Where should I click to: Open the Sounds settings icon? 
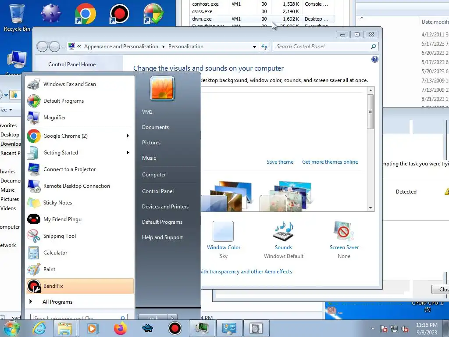[284, 231]
